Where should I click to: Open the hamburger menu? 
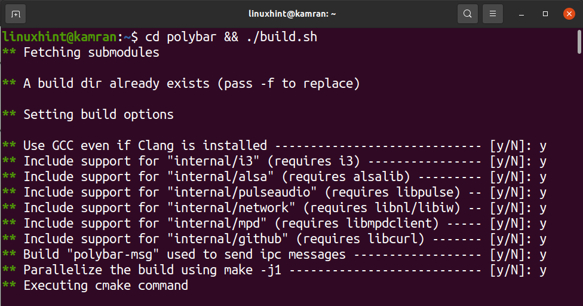492,13
